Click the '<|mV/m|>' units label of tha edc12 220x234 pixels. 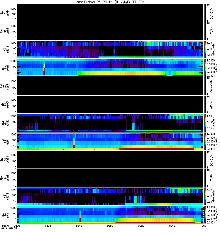pyautogui.click(x=214, y=49)
